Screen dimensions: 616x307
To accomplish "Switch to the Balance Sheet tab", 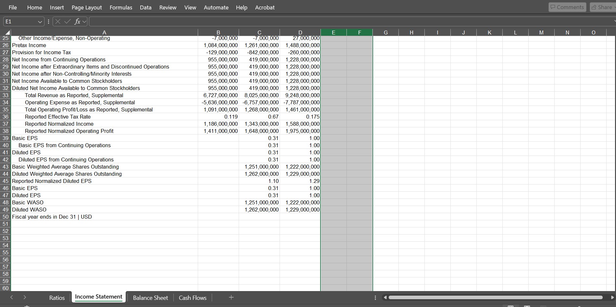I will (x=150, y=298).
